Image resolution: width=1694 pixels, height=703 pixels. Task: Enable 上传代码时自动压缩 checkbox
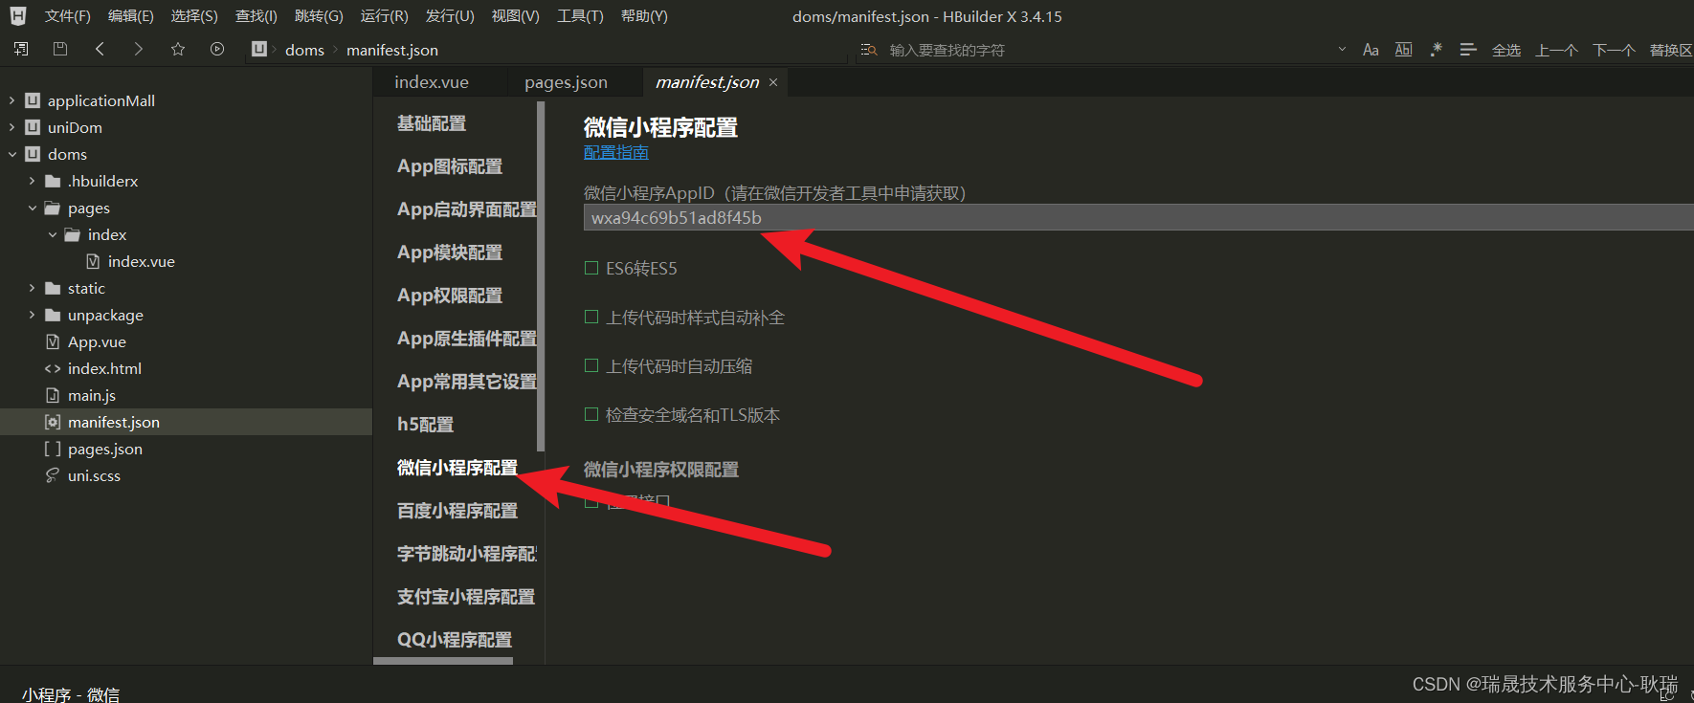point(591,365)
